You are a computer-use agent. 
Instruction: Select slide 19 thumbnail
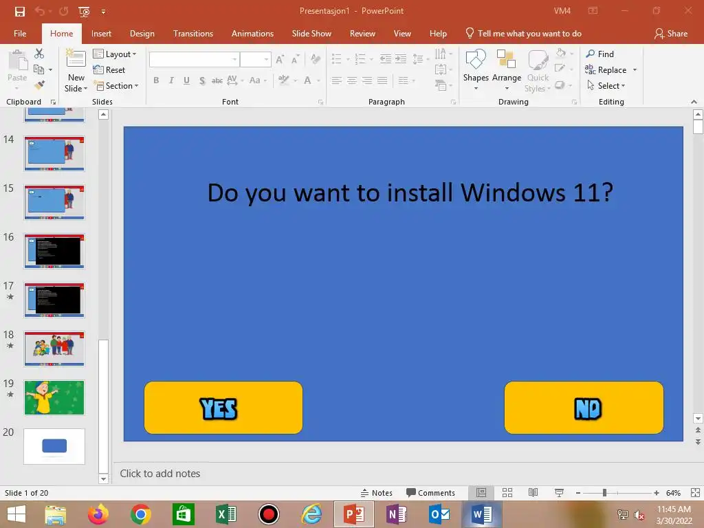[x=54, y=397]
